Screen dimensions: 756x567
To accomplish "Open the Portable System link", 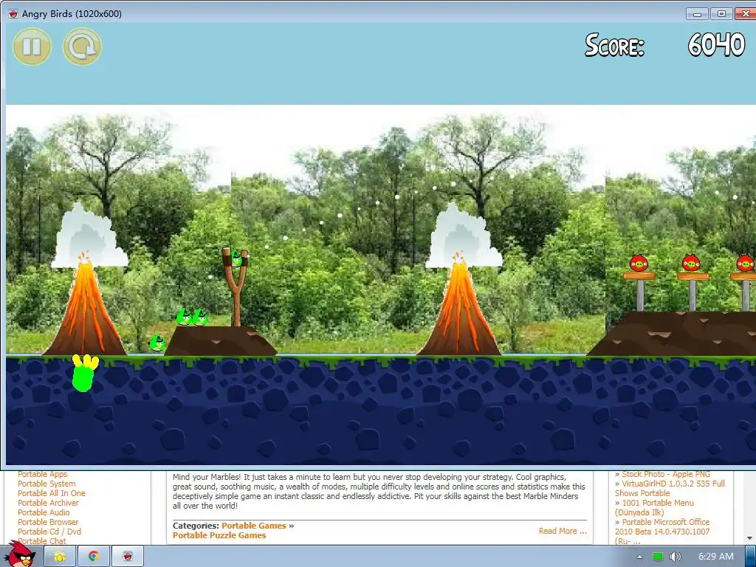I will pos(47,484).
